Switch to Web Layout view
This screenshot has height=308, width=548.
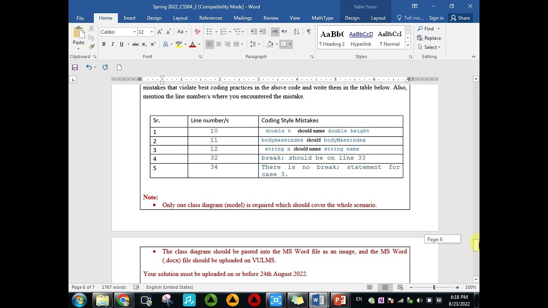click(400, 287)
